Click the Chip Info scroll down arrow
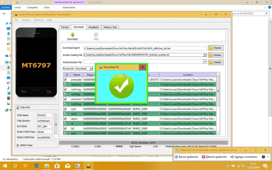The width and height of the screenshot is (272, 170). click(56, 140)
